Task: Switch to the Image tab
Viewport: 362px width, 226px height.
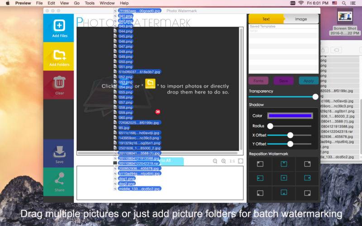Action: 301,19
